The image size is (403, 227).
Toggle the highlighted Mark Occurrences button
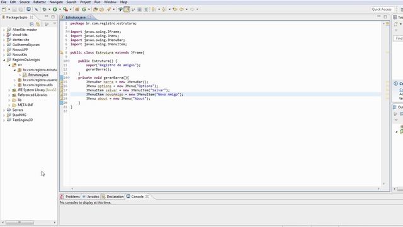coord(127,9)
